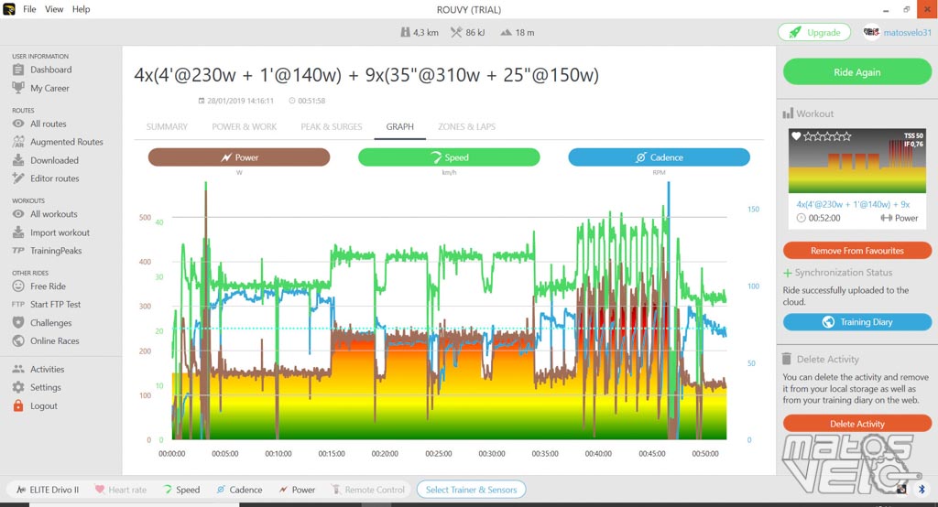This screenshot has width=938, height=507.
Task: Open the View menu
Action: 54,9
